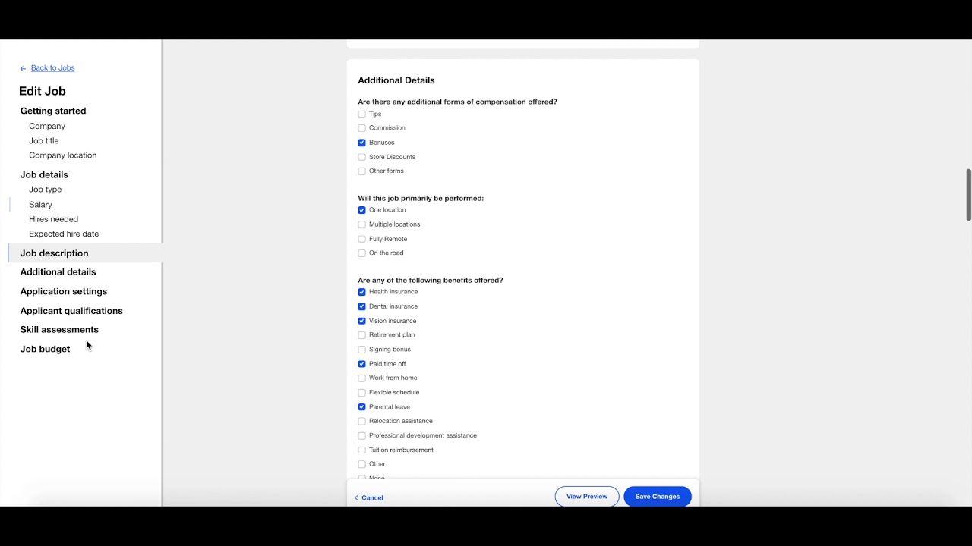This screenshot has height=546, width=972.
Task: Select Salary in the sidebar
Action: tap(40, 205)
